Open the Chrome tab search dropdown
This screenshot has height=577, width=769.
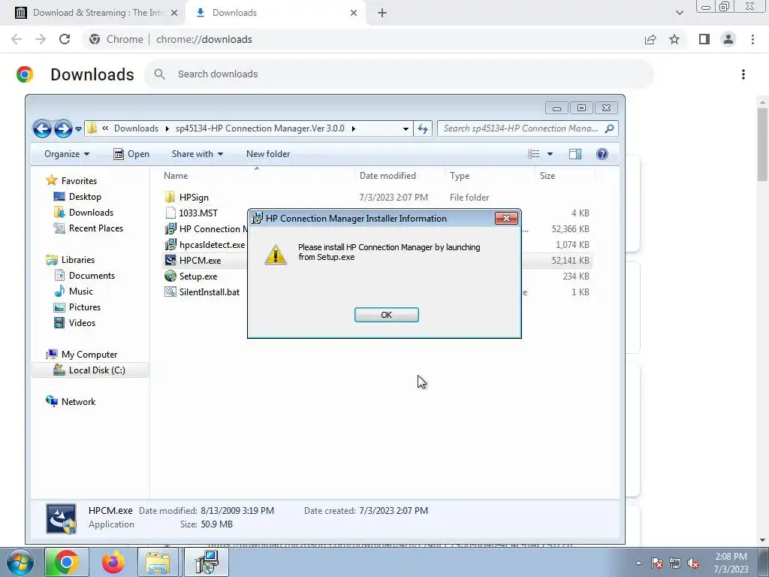(679, 13)
